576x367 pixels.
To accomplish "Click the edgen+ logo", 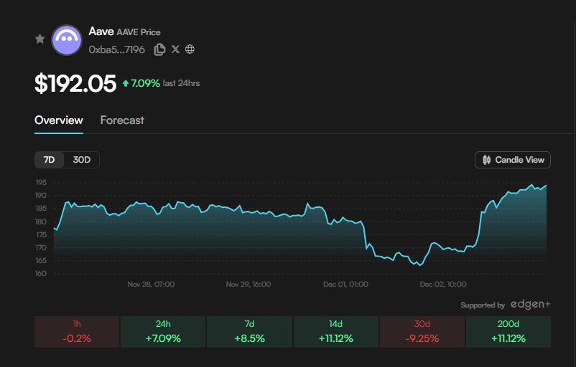I will 530,305.
